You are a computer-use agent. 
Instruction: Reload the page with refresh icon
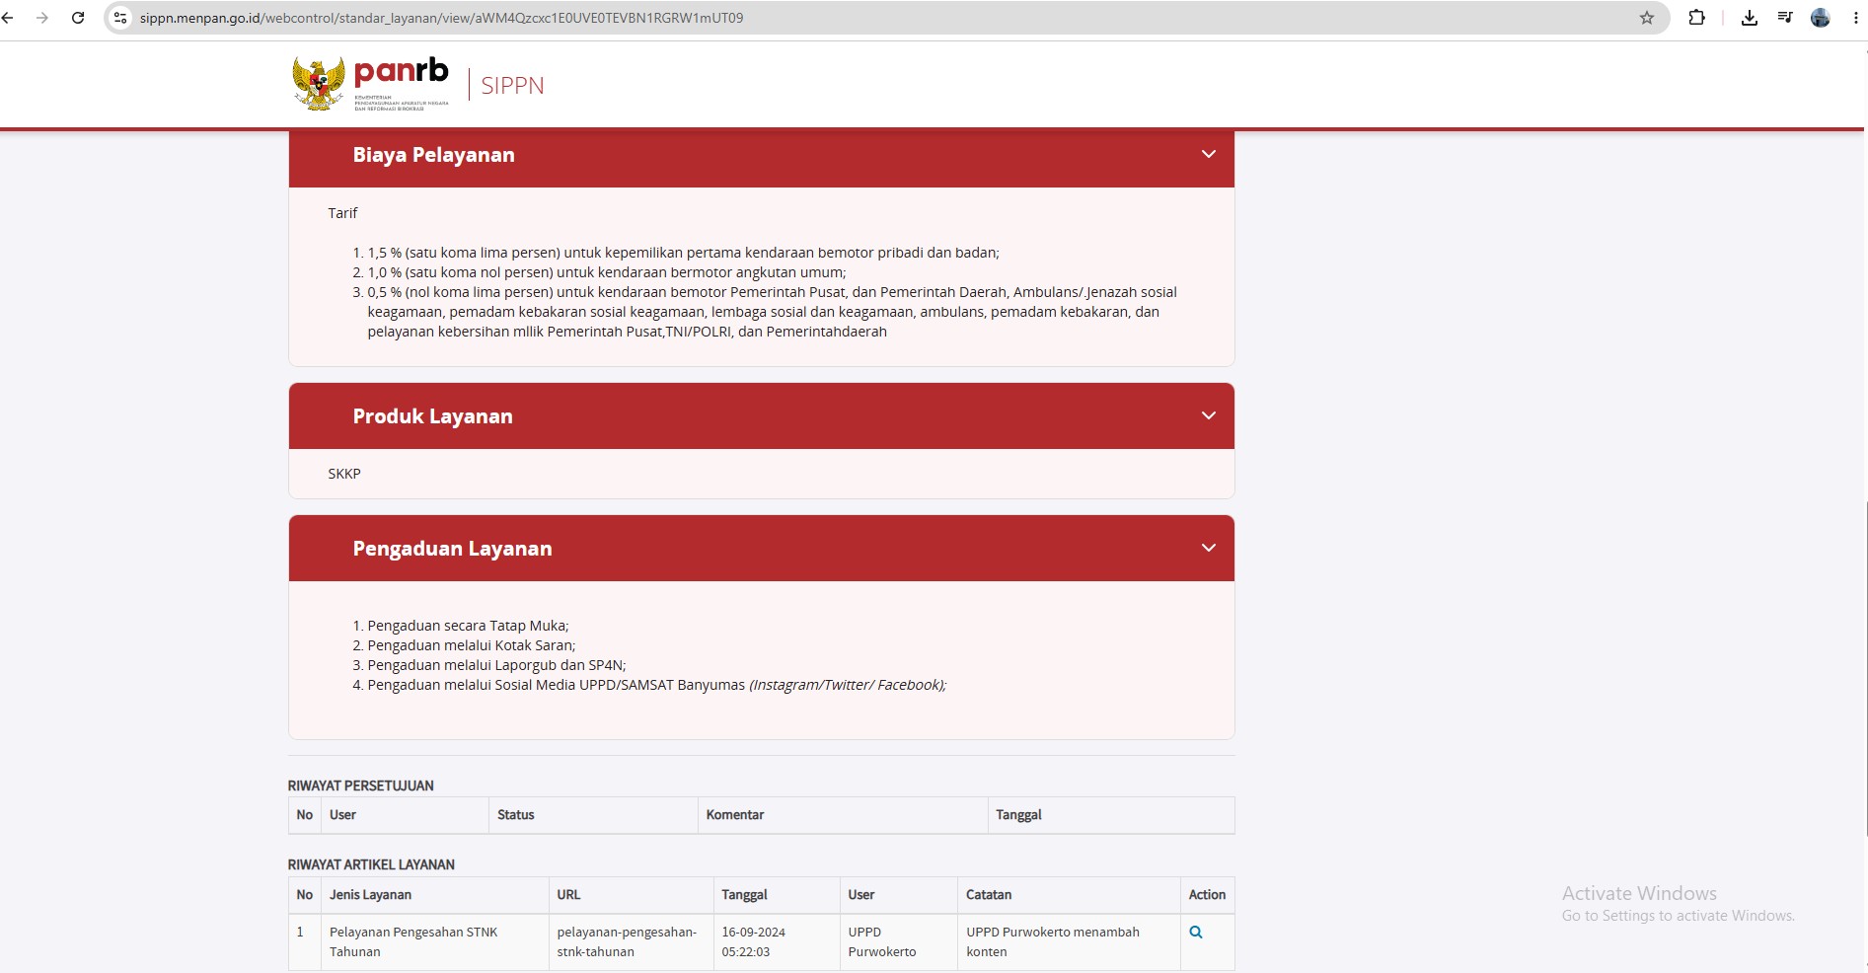click(x=78, y=18)
